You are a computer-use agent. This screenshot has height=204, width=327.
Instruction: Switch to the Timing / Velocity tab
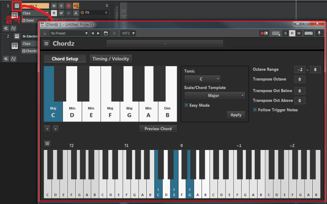click(x=111, y=59)
